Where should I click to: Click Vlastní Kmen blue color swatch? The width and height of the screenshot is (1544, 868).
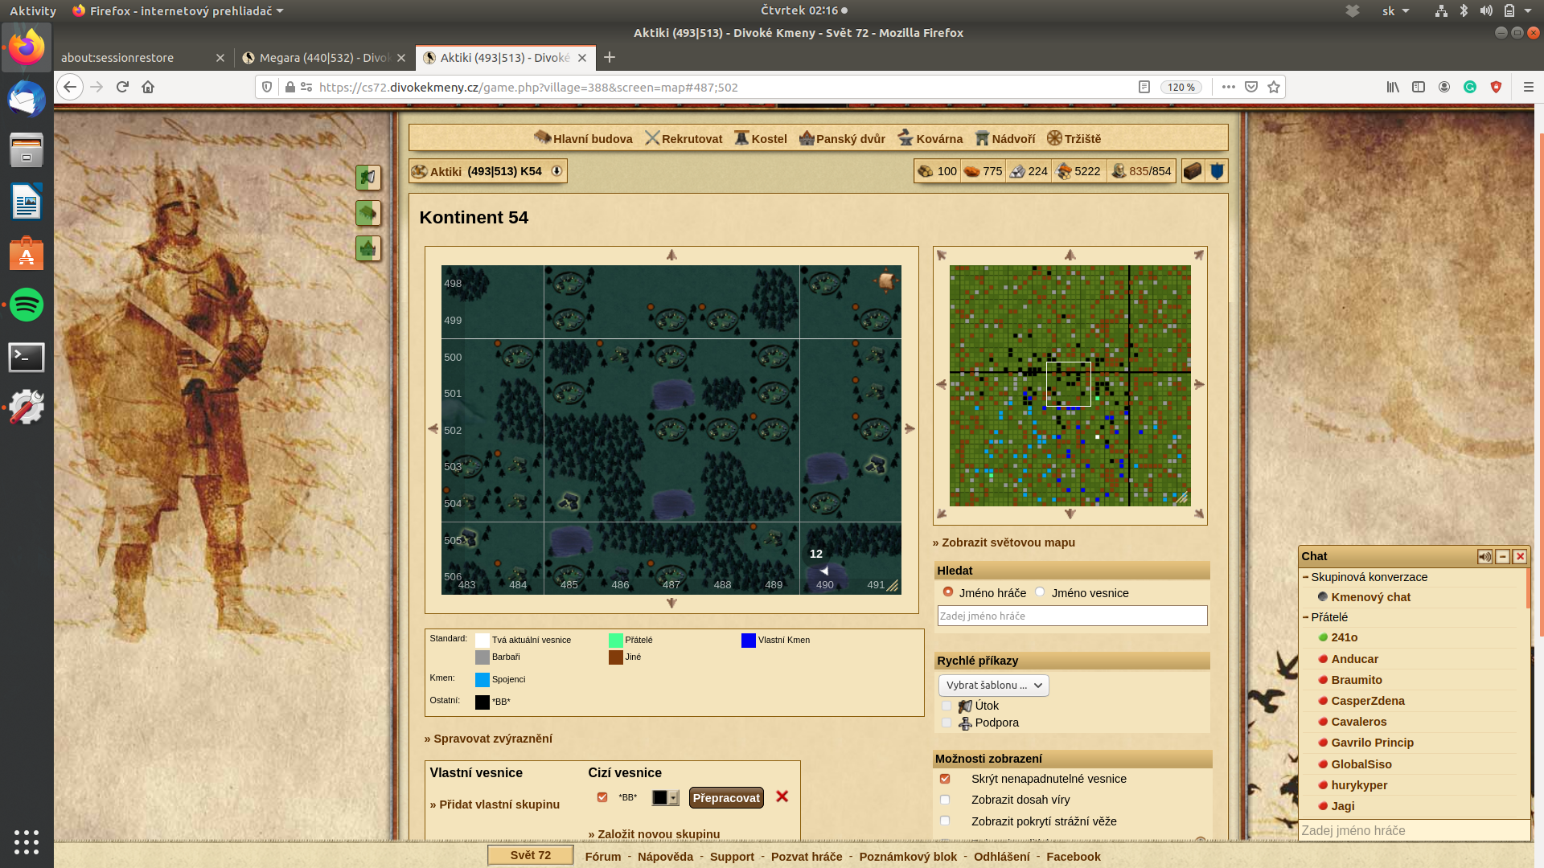tap(749, 641)
